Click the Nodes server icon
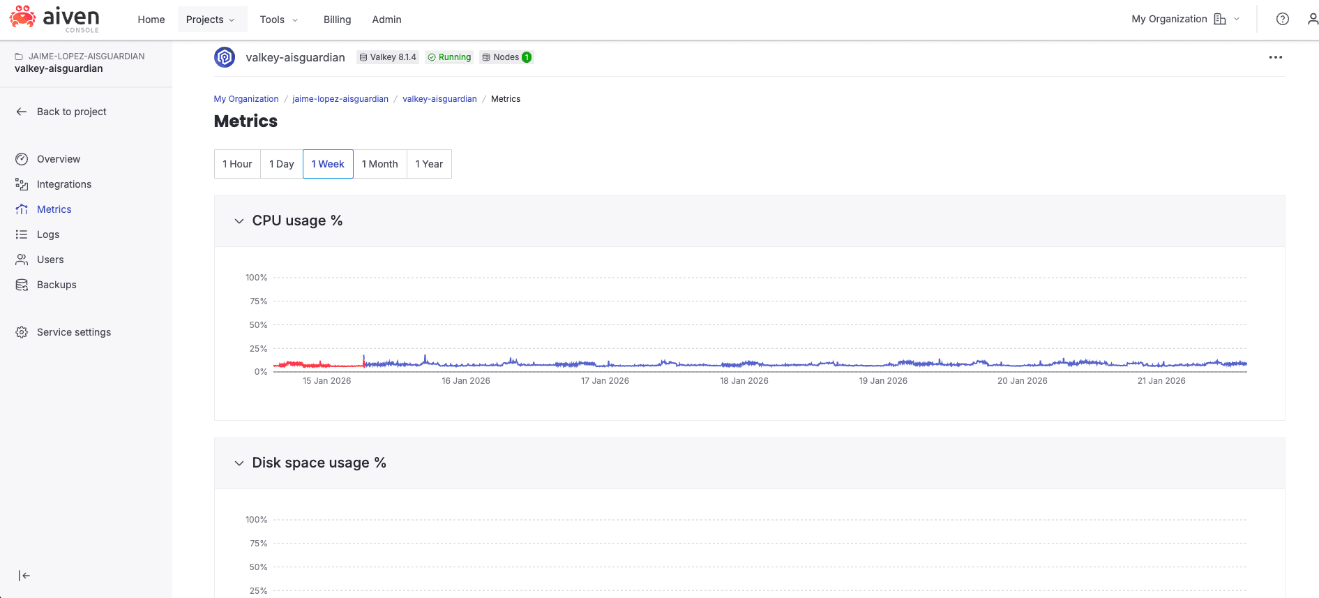This screenshot has height=598, width=1319. [486, 57]
